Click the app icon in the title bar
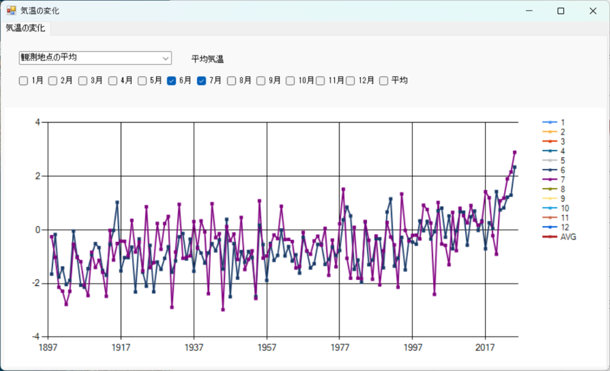This screenshot has height=371, width=610. 11,11
